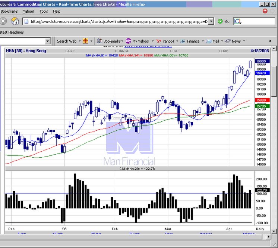Open Yahoo Finance toolbar button
278x248 pixels.
190,41
